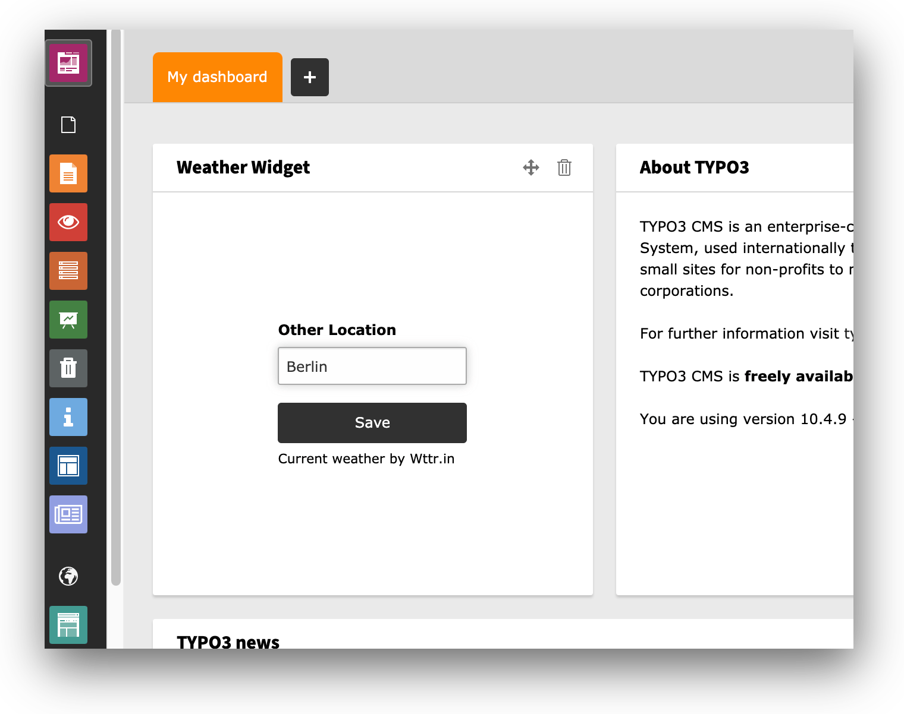Click the TYPO3 news widget heading

click(228, 642)
